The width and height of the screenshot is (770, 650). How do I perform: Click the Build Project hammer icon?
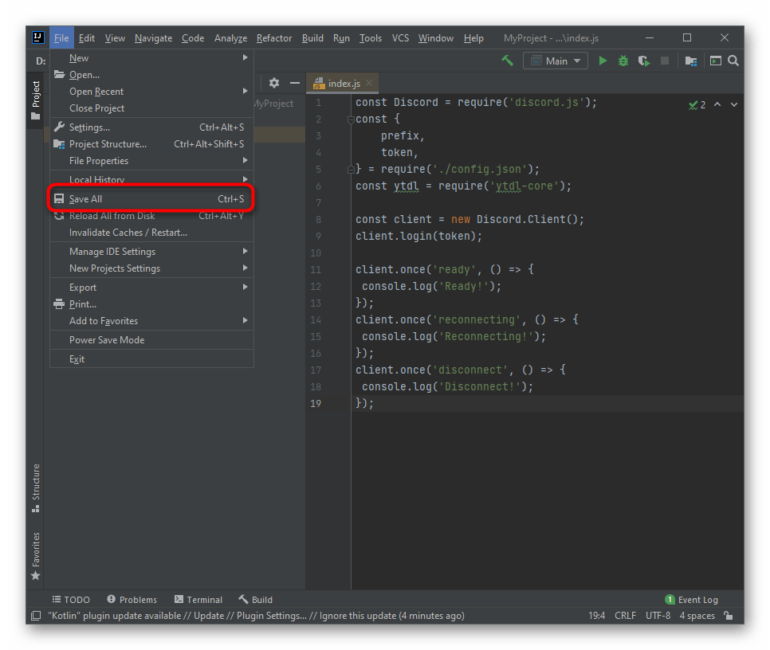pos(507,61)
